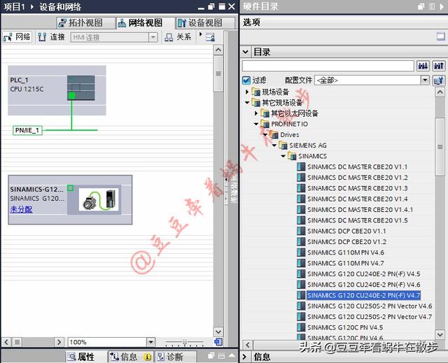The image size is (448, 363).
Task: Switch to the 拓扑视图 tab
Action: click(x=85, y=23)
